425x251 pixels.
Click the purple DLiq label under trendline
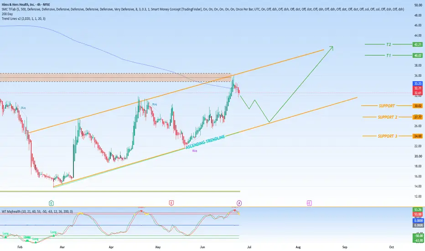(x=195, y=151)
